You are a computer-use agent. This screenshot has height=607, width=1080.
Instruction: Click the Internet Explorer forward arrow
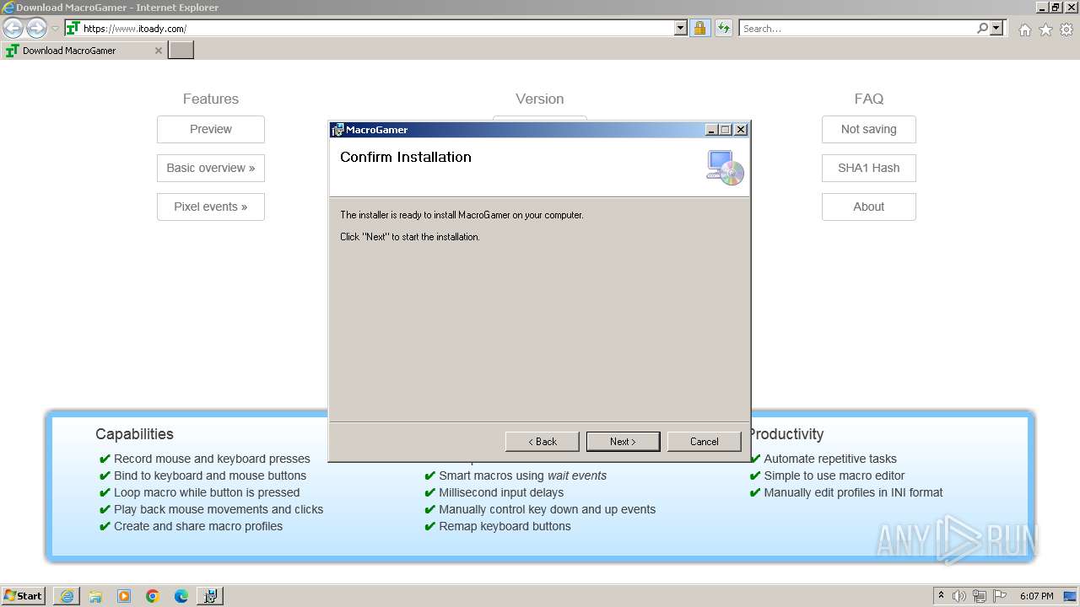[36, 29]
